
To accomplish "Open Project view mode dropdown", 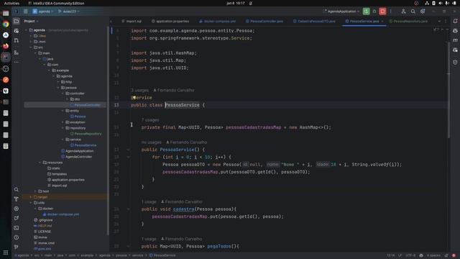I will point(31,21).
